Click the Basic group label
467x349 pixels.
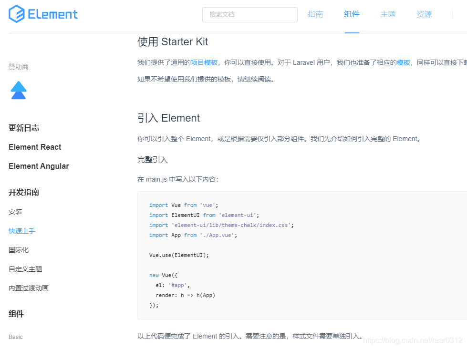pyautogui.click(x=15, y=337)
